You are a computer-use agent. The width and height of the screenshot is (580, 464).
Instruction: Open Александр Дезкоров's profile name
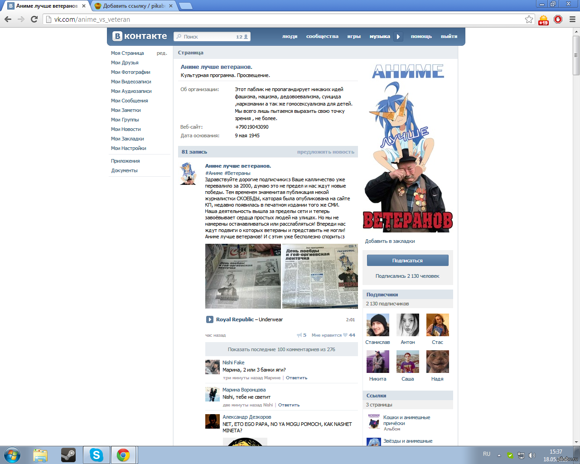click(247, 417)
